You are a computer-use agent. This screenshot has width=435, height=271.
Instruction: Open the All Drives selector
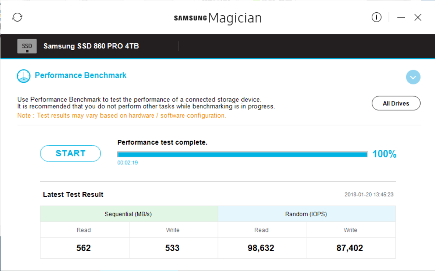396,103
